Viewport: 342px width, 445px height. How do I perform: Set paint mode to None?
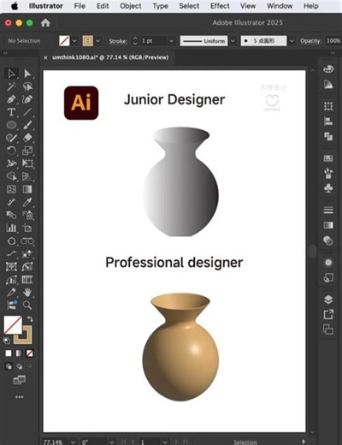pos(29,353)
